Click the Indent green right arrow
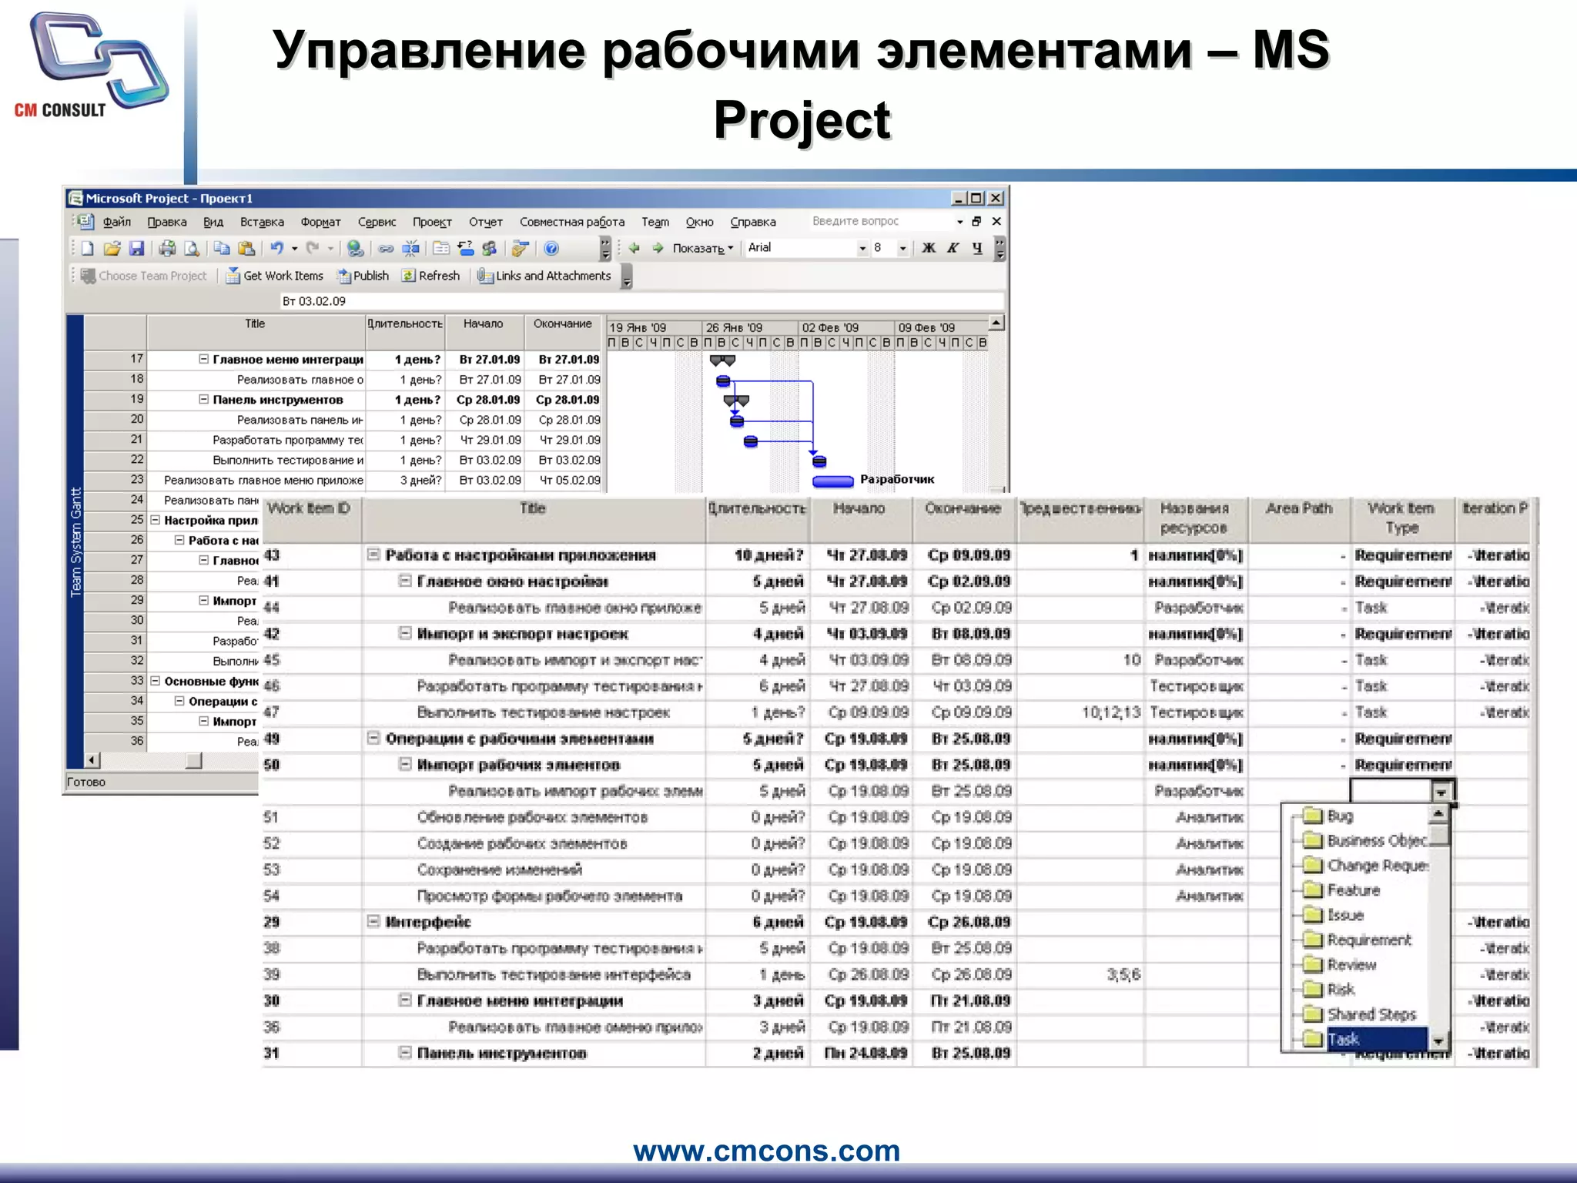The width and height of the screenshot is (1577, 1183). pyautogui.click(x=658, y=248)
